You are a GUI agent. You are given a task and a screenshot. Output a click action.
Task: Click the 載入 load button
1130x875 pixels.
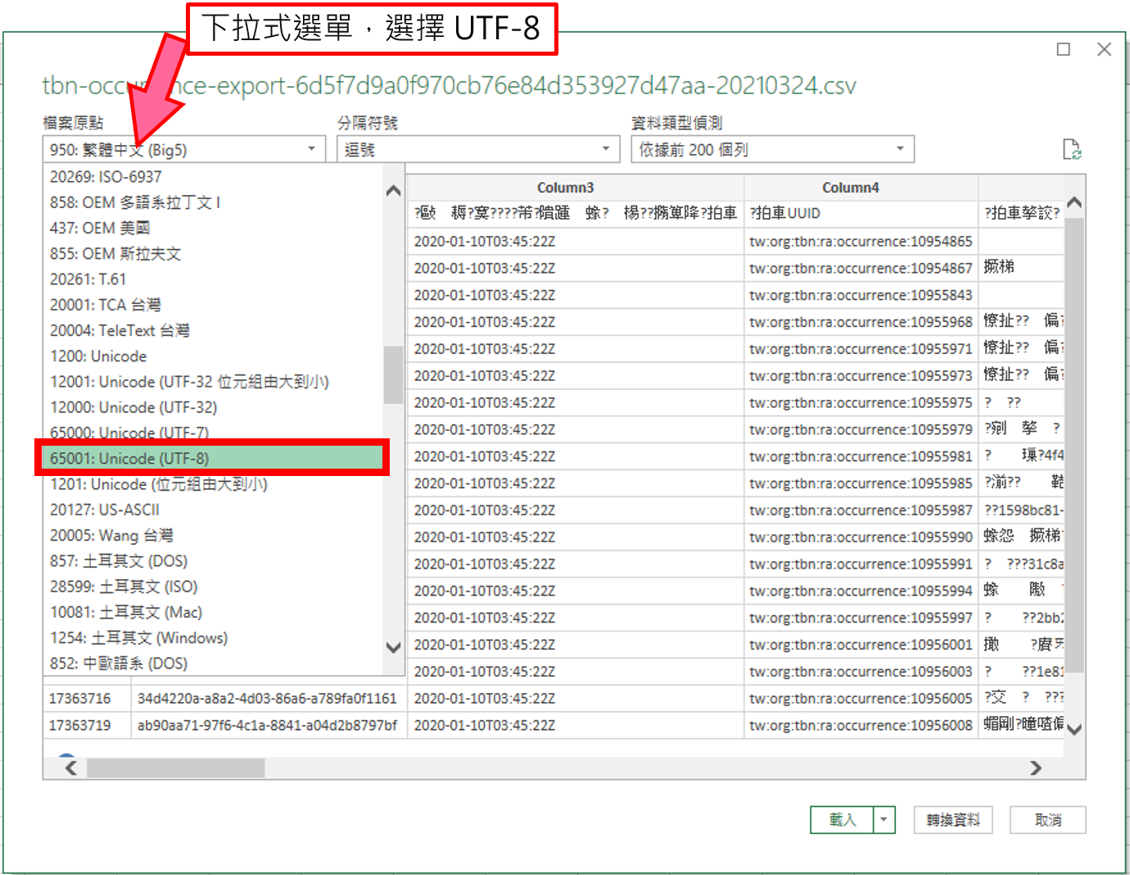(843, 819)
